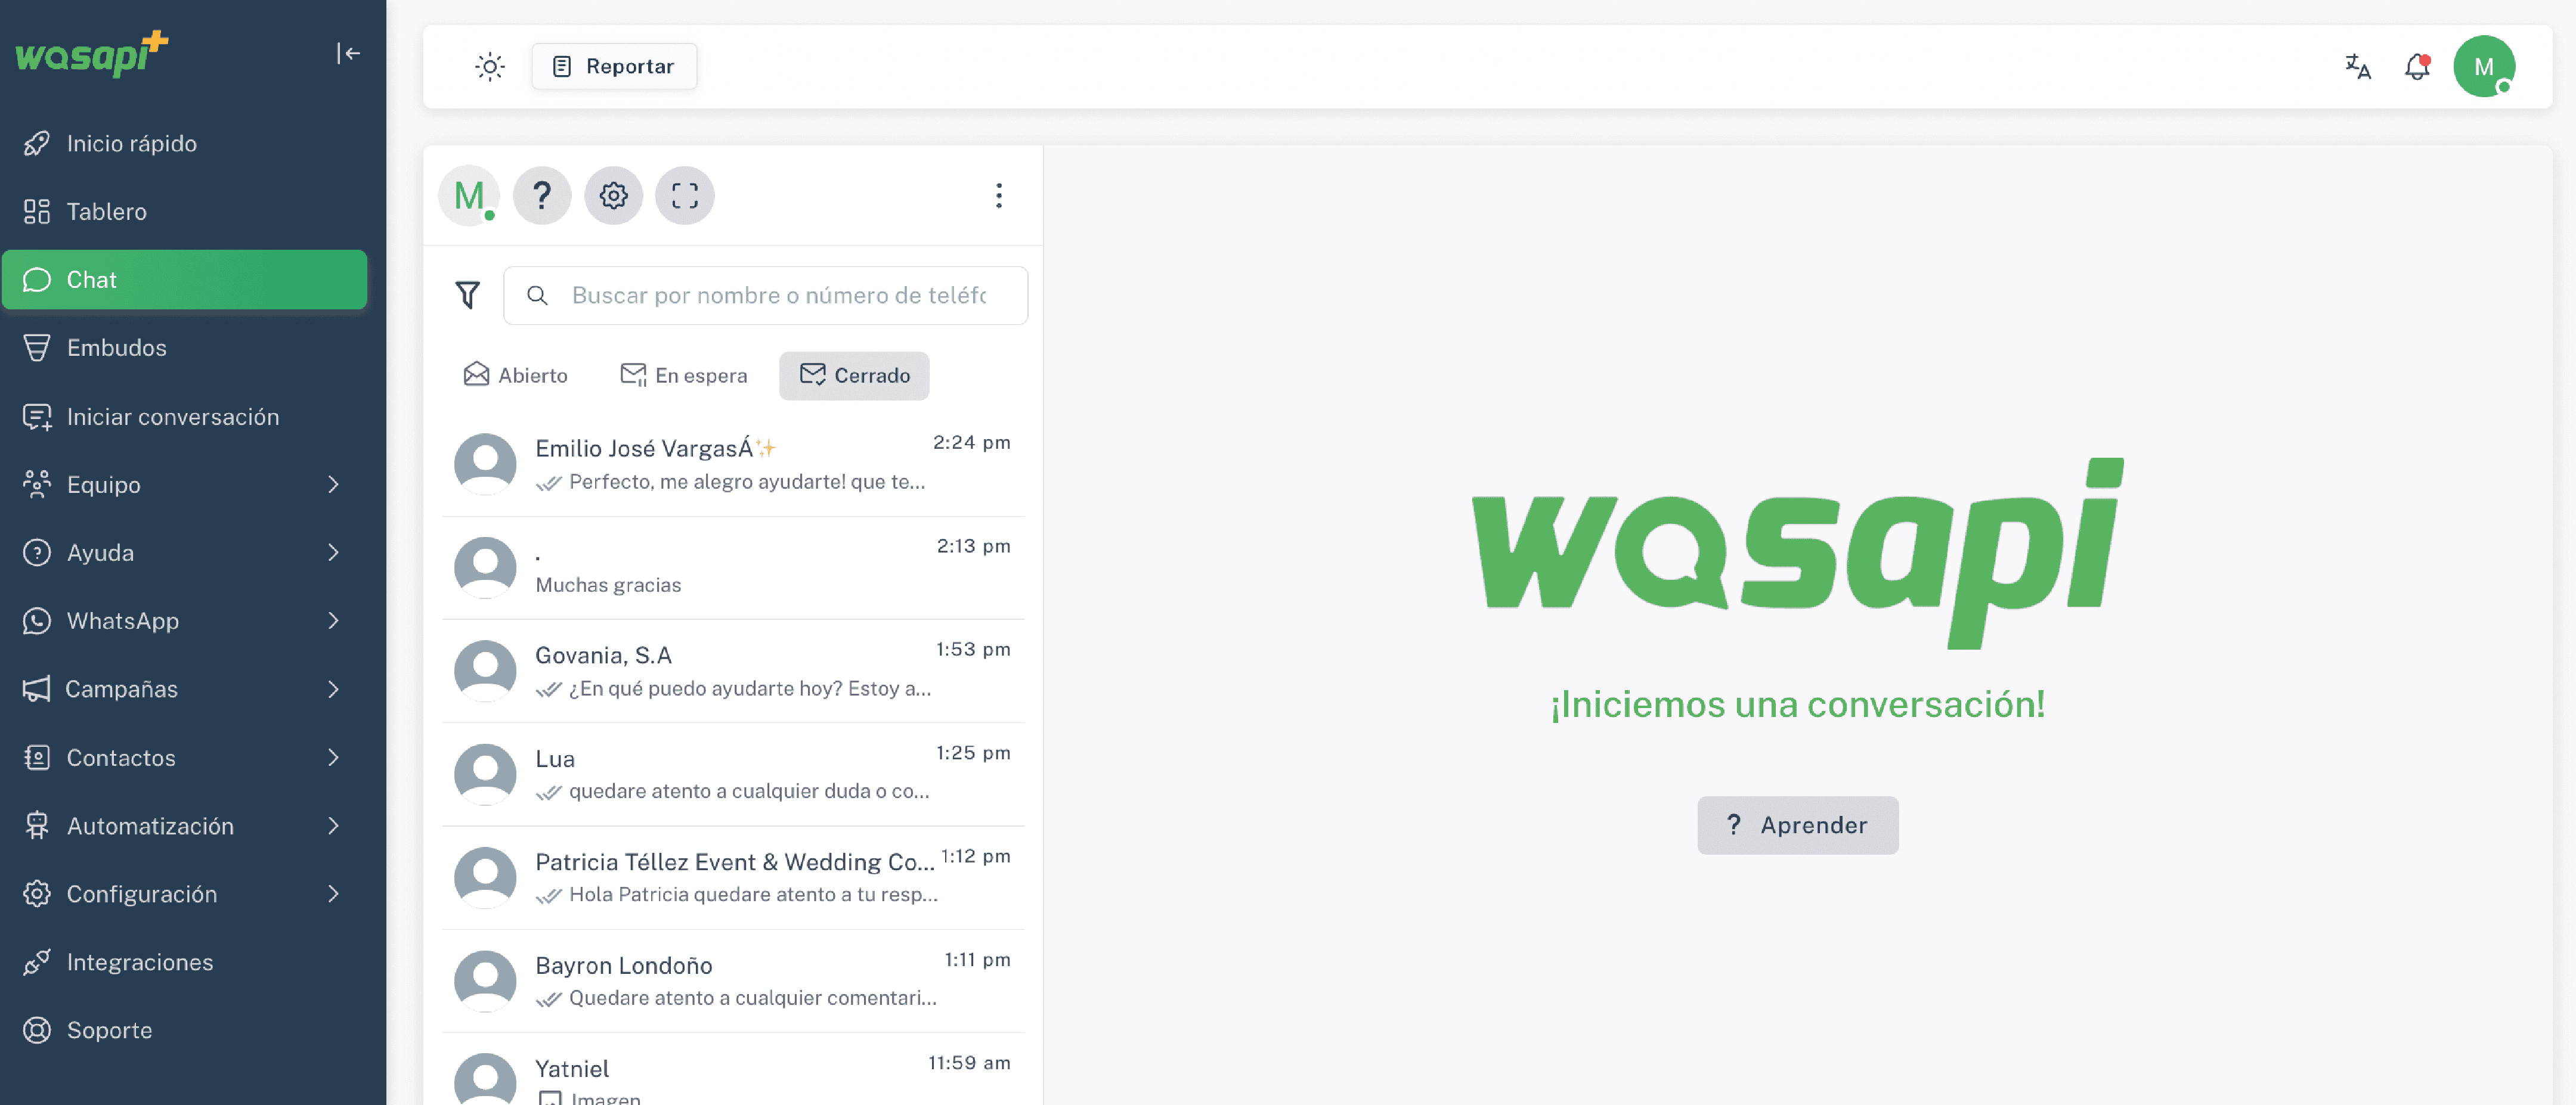Select the Cerrado tab
This screenshot has height=1105, width=2576.
tap(855, 375)
